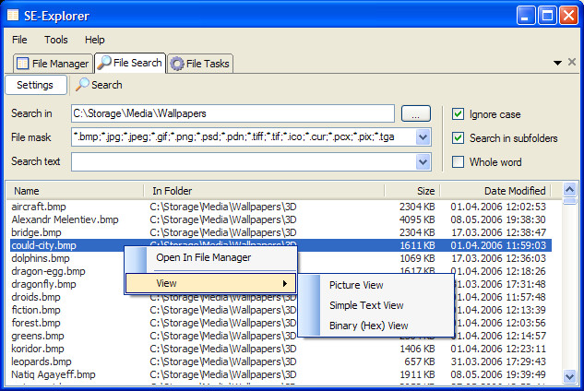The height and width of the screenshot is (391, 584).
Task: Select the koridor.bmp file
Action: coord(38,349)
